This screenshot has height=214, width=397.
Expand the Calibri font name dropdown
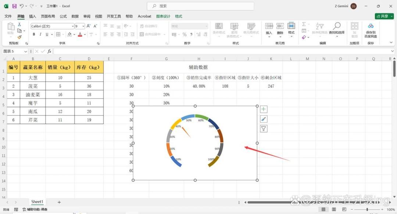(73, 26)
